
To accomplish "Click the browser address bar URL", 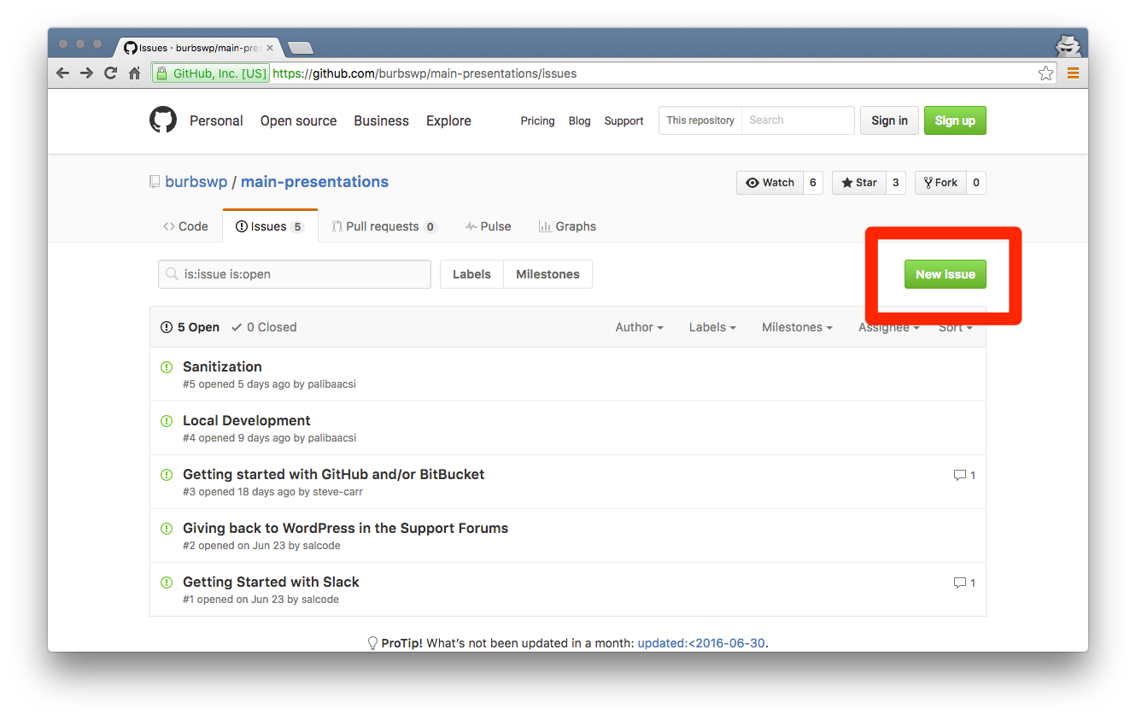I will (x=425, y=73).
